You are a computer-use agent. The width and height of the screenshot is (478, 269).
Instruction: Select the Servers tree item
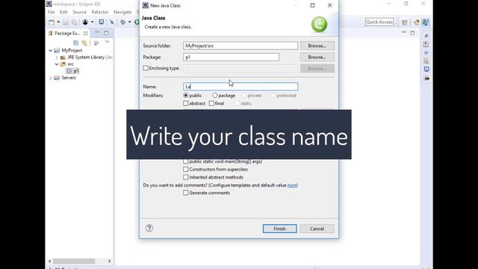pos(68,78)
